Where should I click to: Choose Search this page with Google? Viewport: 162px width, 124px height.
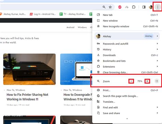[x=127, y=96]
